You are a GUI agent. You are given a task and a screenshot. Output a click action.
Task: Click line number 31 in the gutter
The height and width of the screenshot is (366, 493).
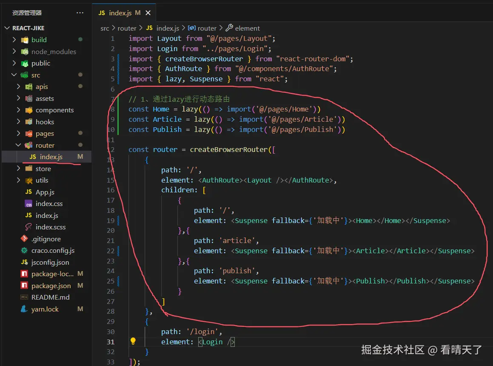[111, 342]
